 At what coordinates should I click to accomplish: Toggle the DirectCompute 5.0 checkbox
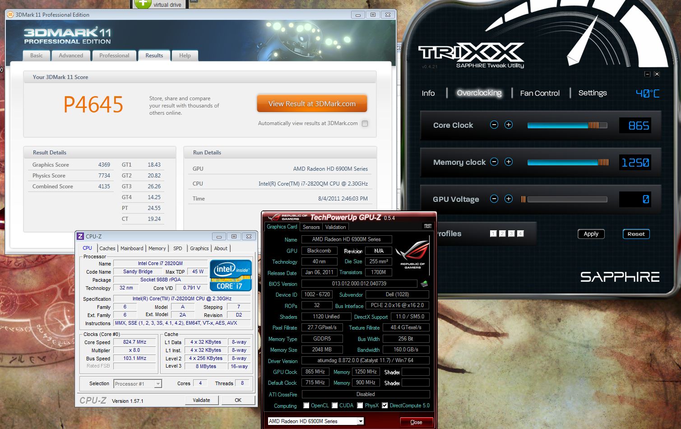pyautogui.click(x=385, y=406)
